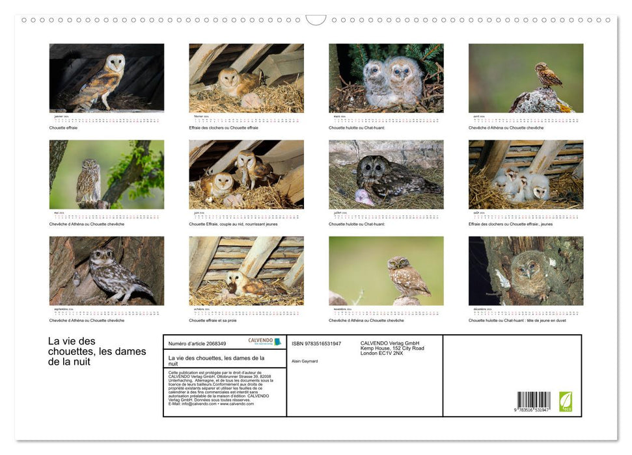Click the large calendar title at bottom left
Screen dimensions: 632x455
coord(97,351)
